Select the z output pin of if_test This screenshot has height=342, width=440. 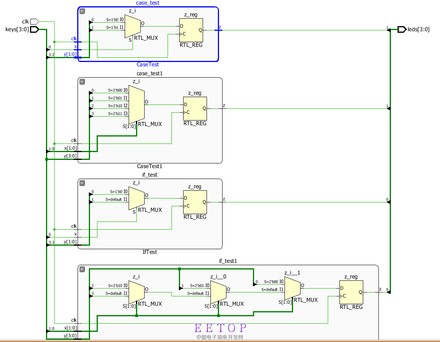[224, 199]
